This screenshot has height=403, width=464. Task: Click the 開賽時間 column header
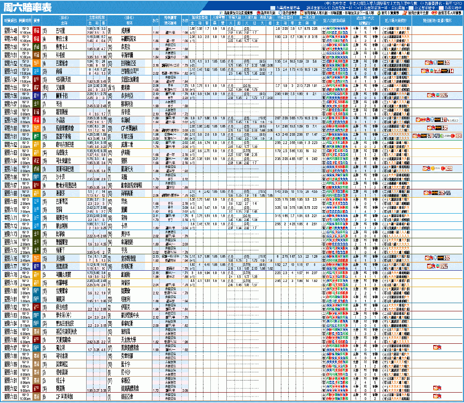coord(25,20)
